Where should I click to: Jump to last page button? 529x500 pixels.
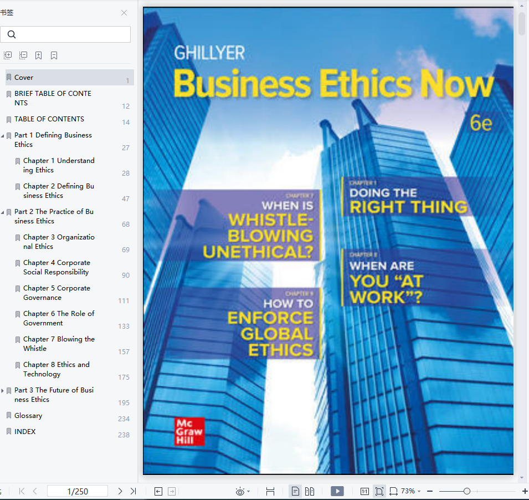point(133,491)
